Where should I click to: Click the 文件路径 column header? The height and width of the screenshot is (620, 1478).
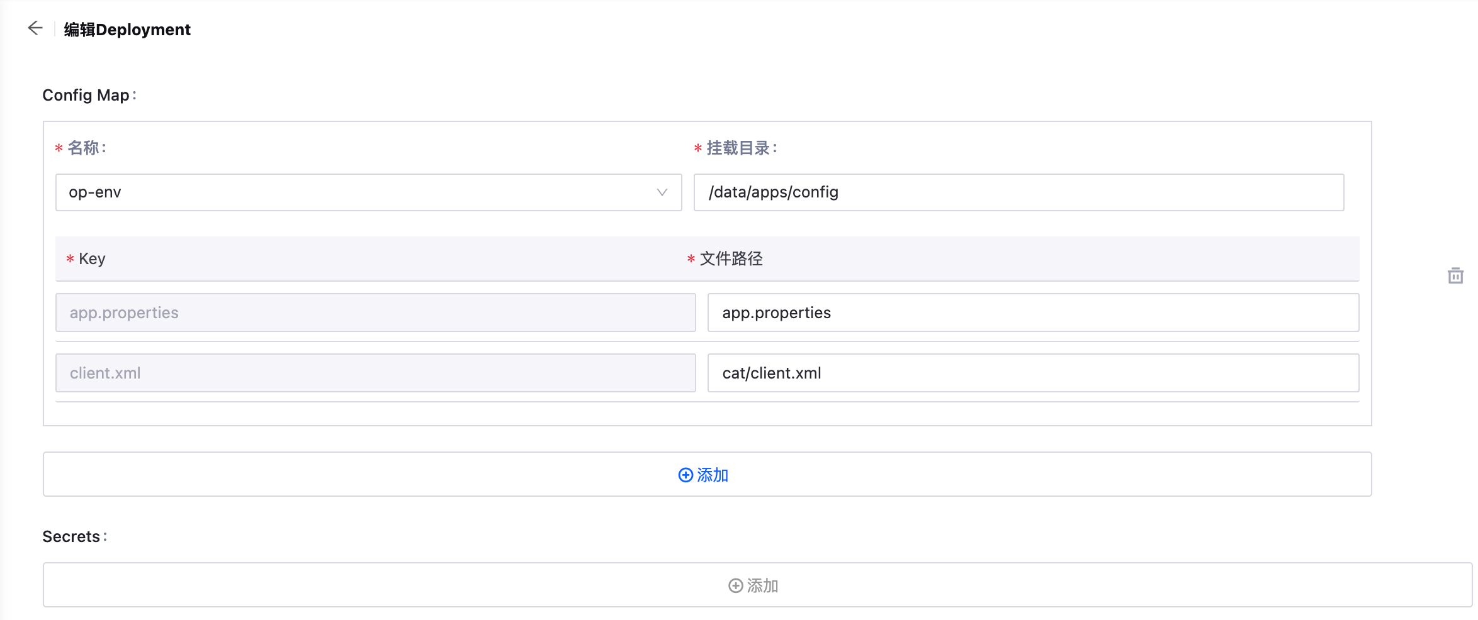pos(731,258)
